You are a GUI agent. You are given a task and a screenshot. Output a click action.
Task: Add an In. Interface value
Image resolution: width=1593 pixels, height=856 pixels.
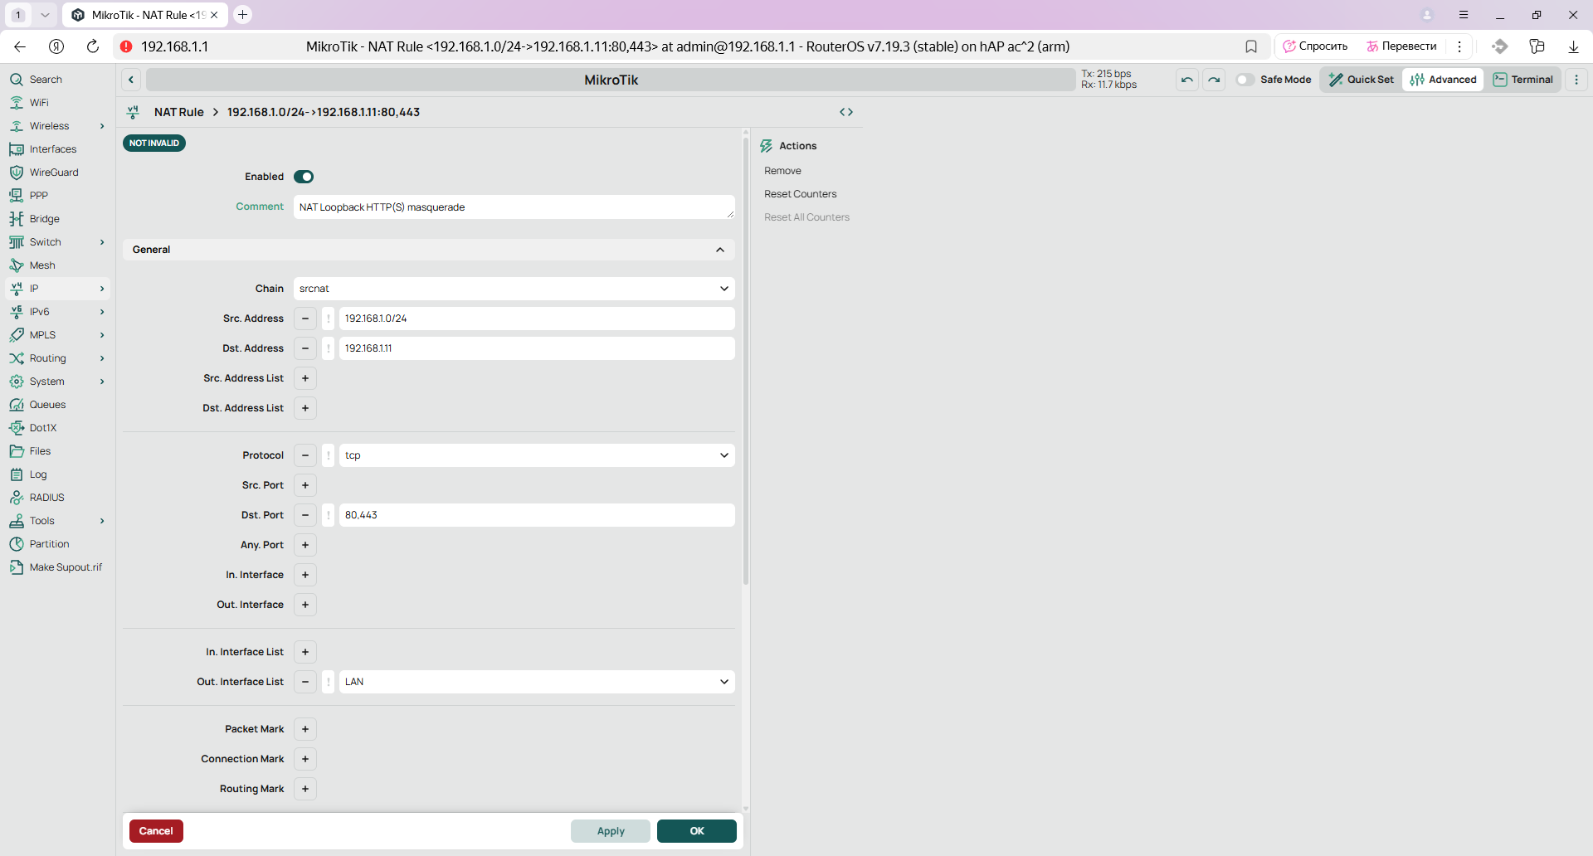[305, 575]
